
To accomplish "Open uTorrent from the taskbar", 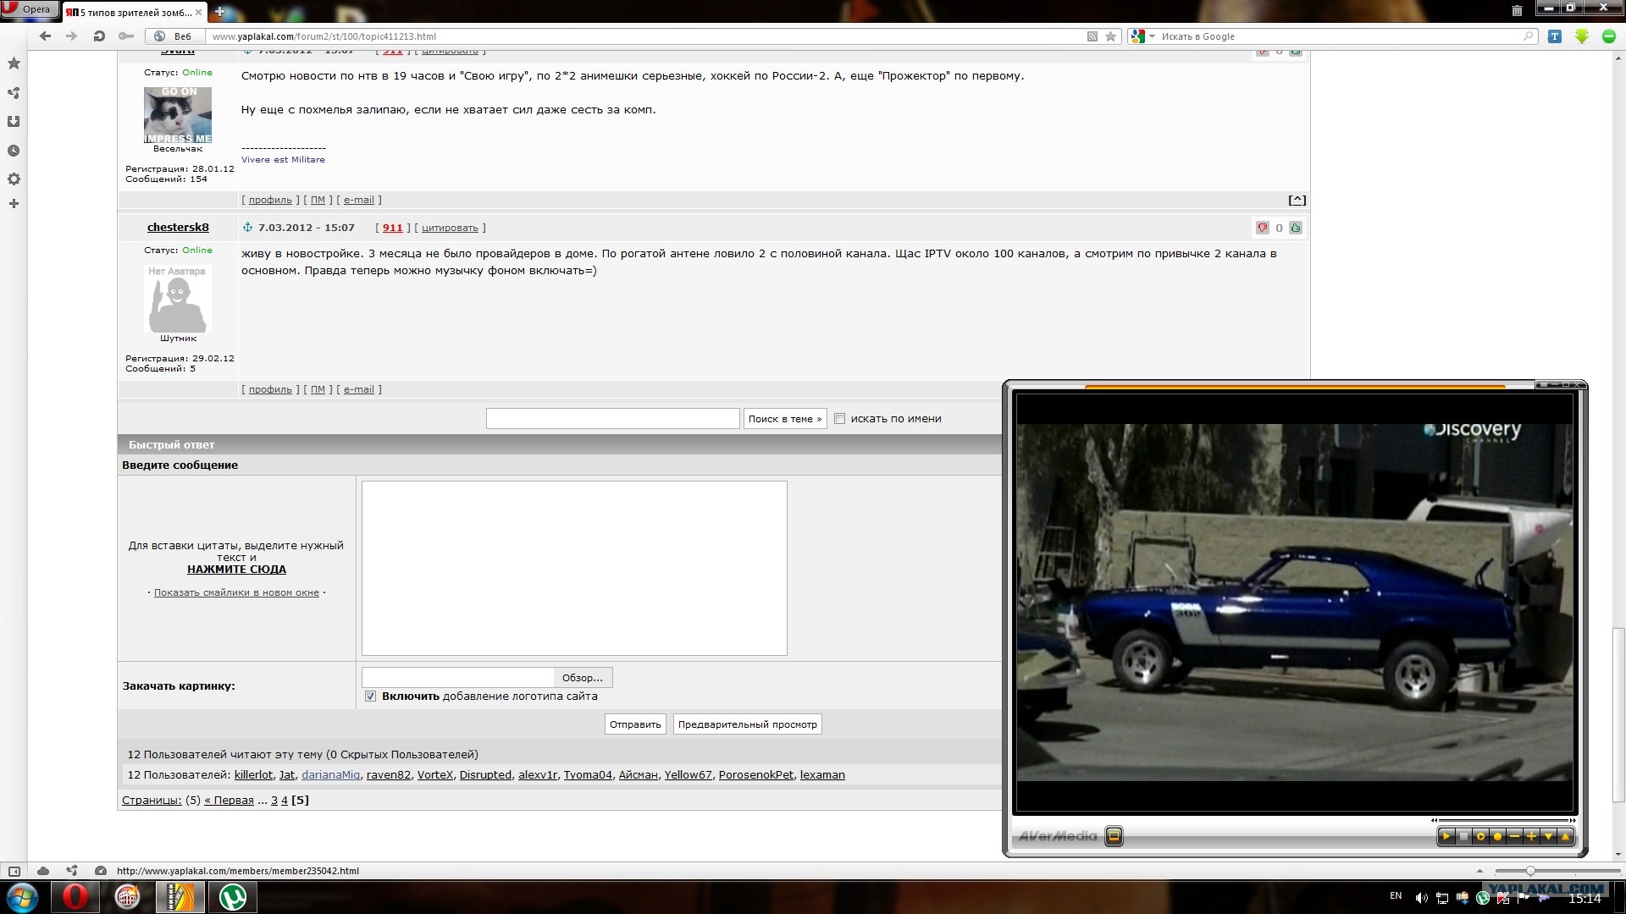I will (x=233, y=897).
